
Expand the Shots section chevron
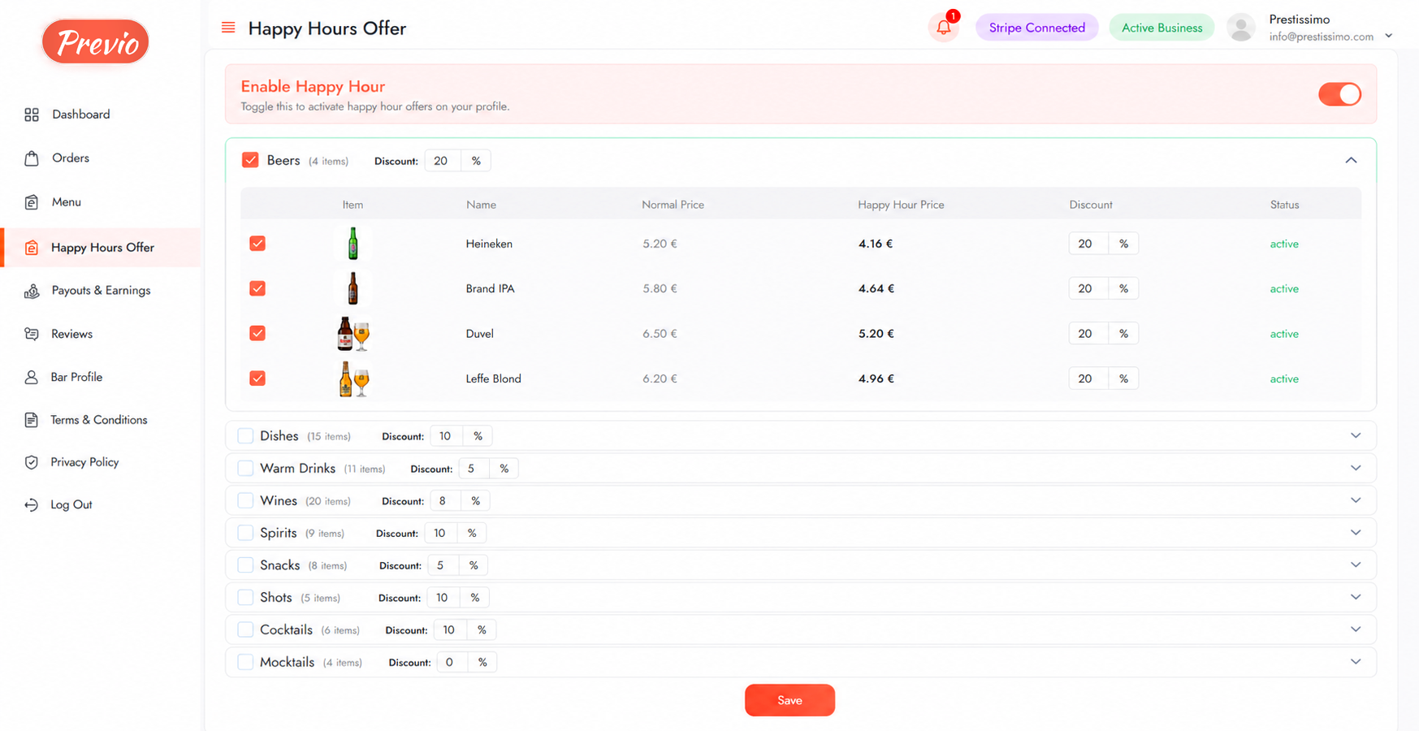pos(1356,597)
